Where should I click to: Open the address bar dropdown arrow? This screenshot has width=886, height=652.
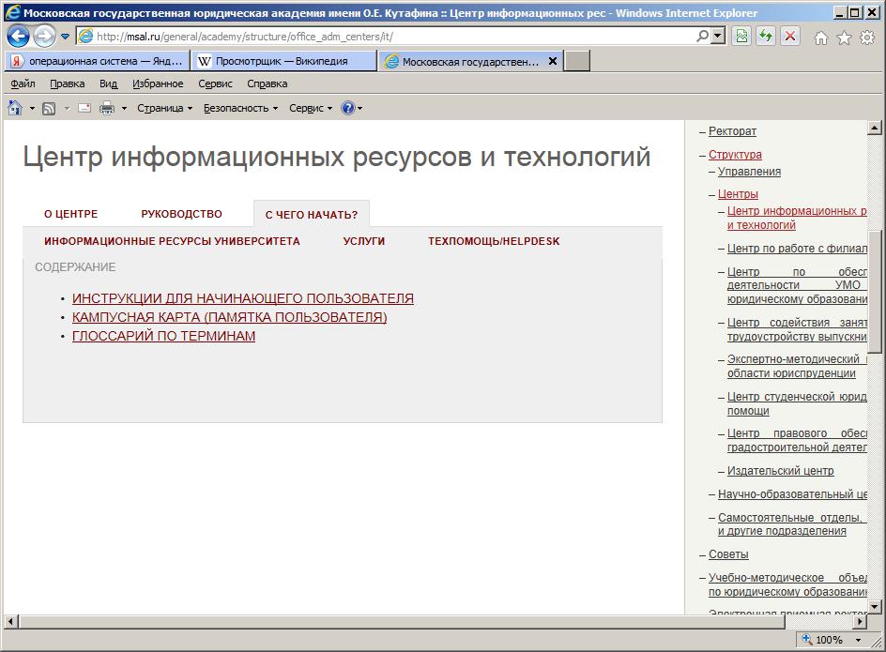tap(718, 37)
